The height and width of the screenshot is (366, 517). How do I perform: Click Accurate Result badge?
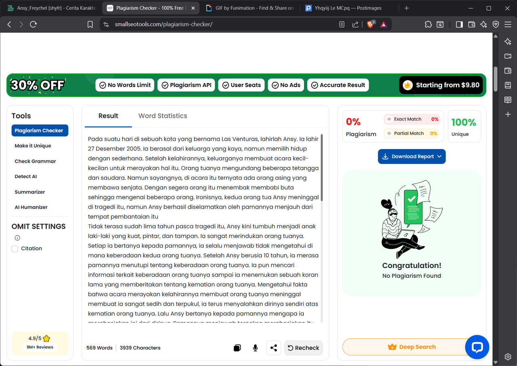tap(338, 85)
